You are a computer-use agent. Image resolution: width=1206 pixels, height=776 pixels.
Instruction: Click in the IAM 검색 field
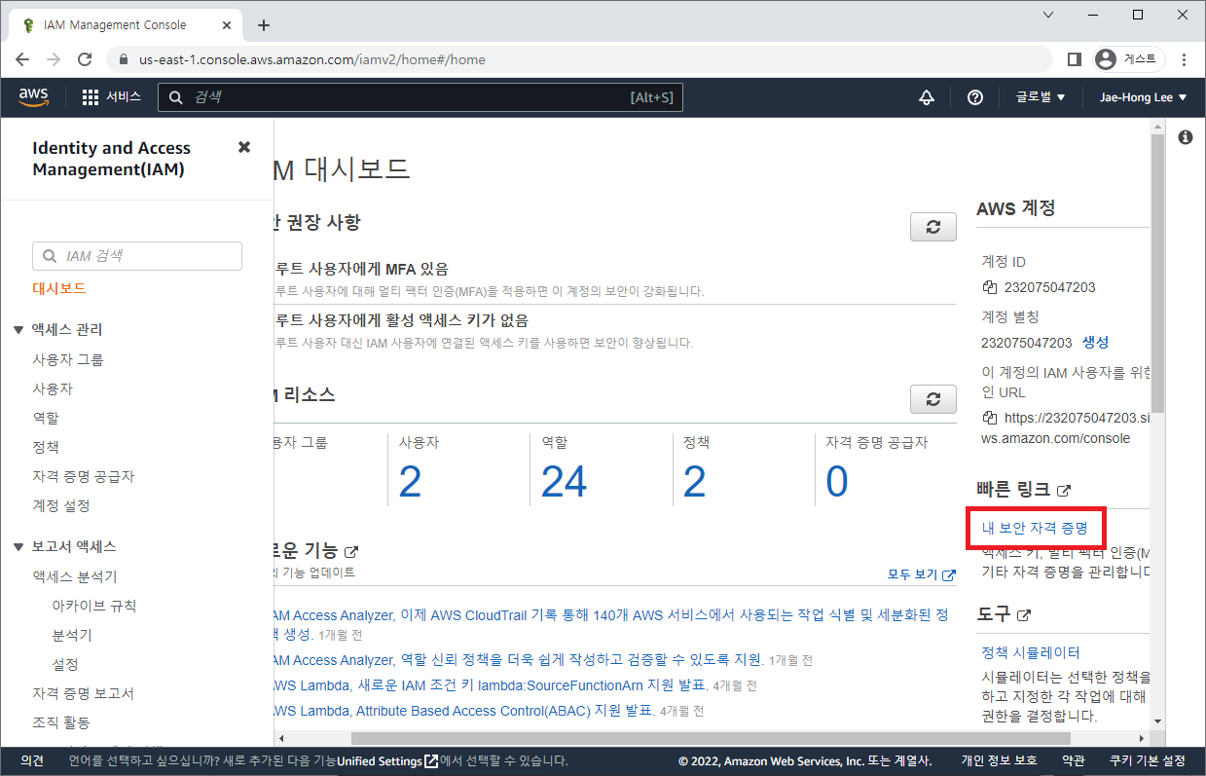137,256
